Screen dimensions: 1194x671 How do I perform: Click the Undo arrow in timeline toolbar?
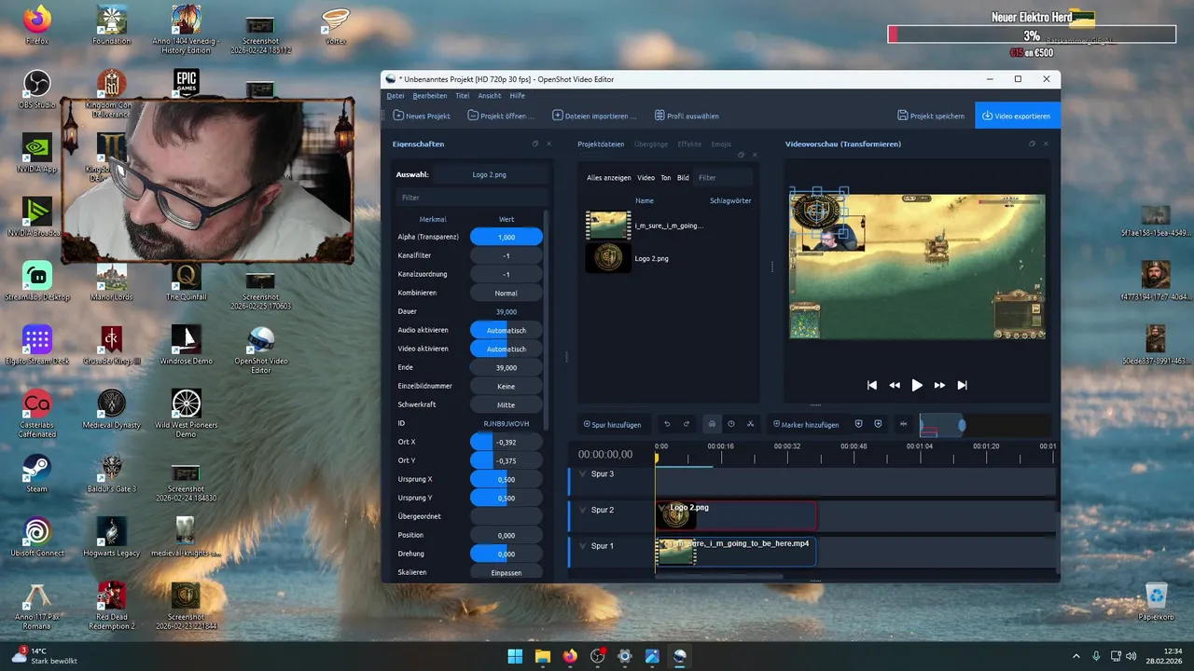pos(667,424)
